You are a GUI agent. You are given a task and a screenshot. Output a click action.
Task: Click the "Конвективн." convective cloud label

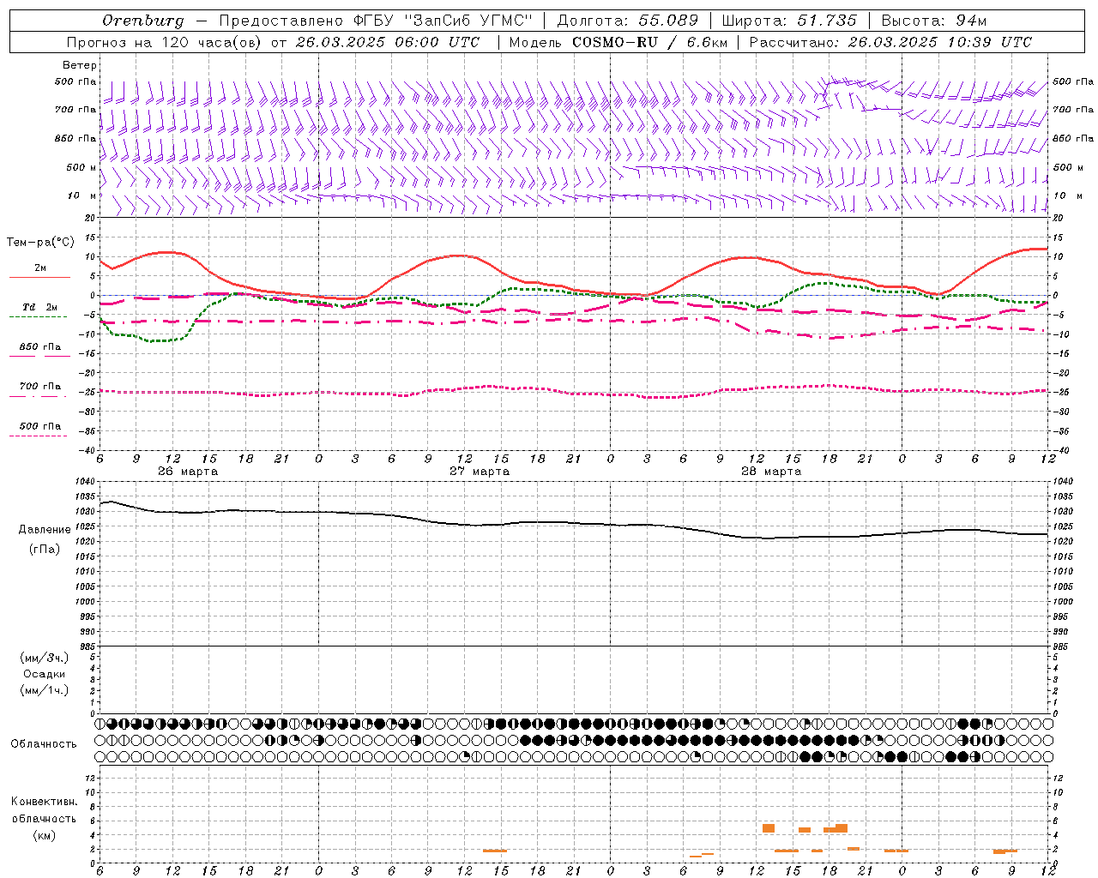pyautogui.click(x=45, y=802)
